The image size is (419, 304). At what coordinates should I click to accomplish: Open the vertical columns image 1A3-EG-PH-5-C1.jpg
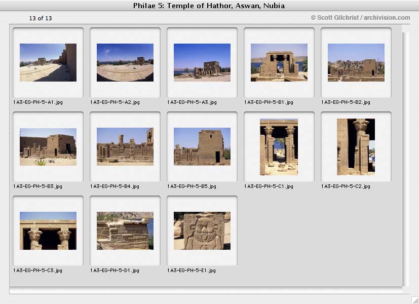coord(279,147)
